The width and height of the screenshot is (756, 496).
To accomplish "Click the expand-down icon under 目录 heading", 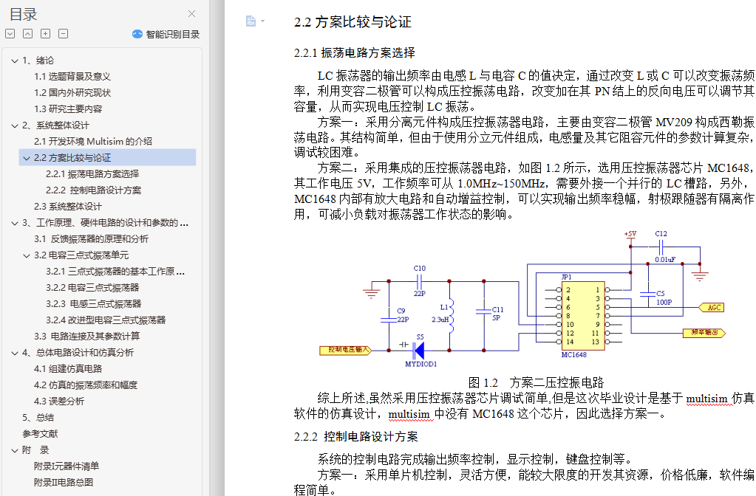I will click(10, 34).
